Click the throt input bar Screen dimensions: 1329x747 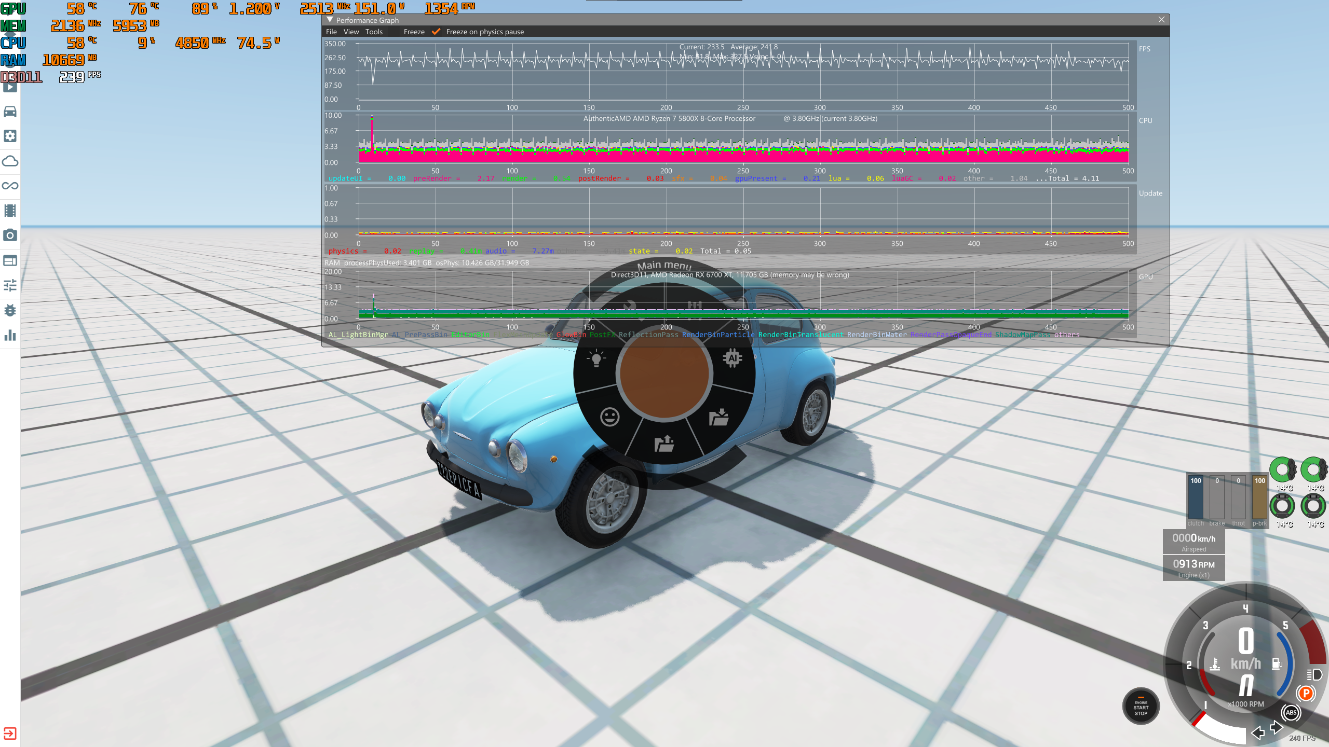click(x=1238, y=498)
